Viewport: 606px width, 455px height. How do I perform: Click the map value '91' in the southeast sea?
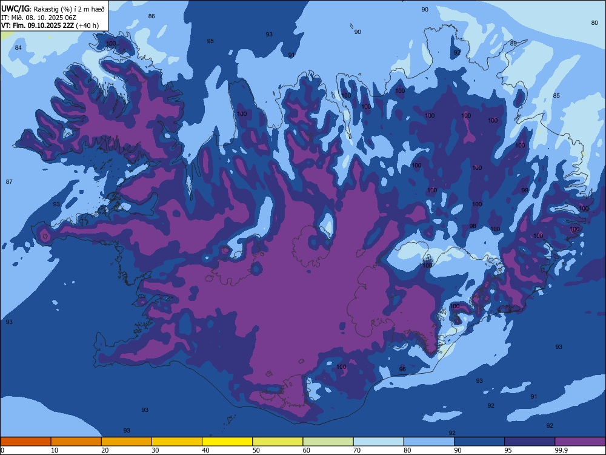(x=534, y=396)
